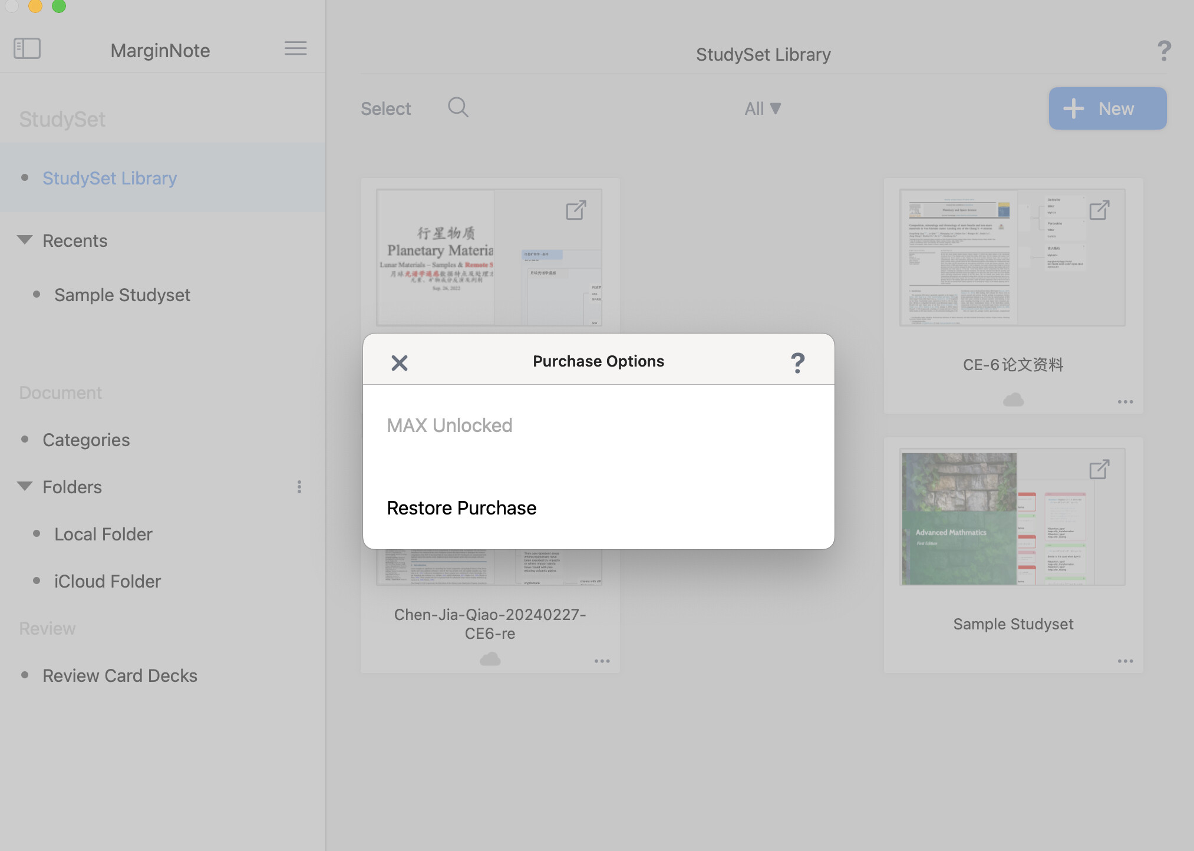
Task: Click the search magnifier icon
Action: [458, 108]
